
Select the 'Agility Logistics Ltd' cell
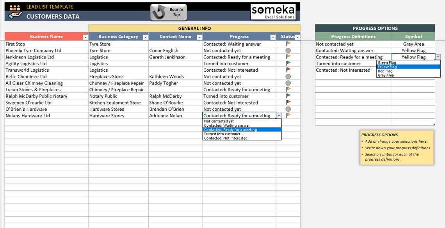click(x=46, y=64)
